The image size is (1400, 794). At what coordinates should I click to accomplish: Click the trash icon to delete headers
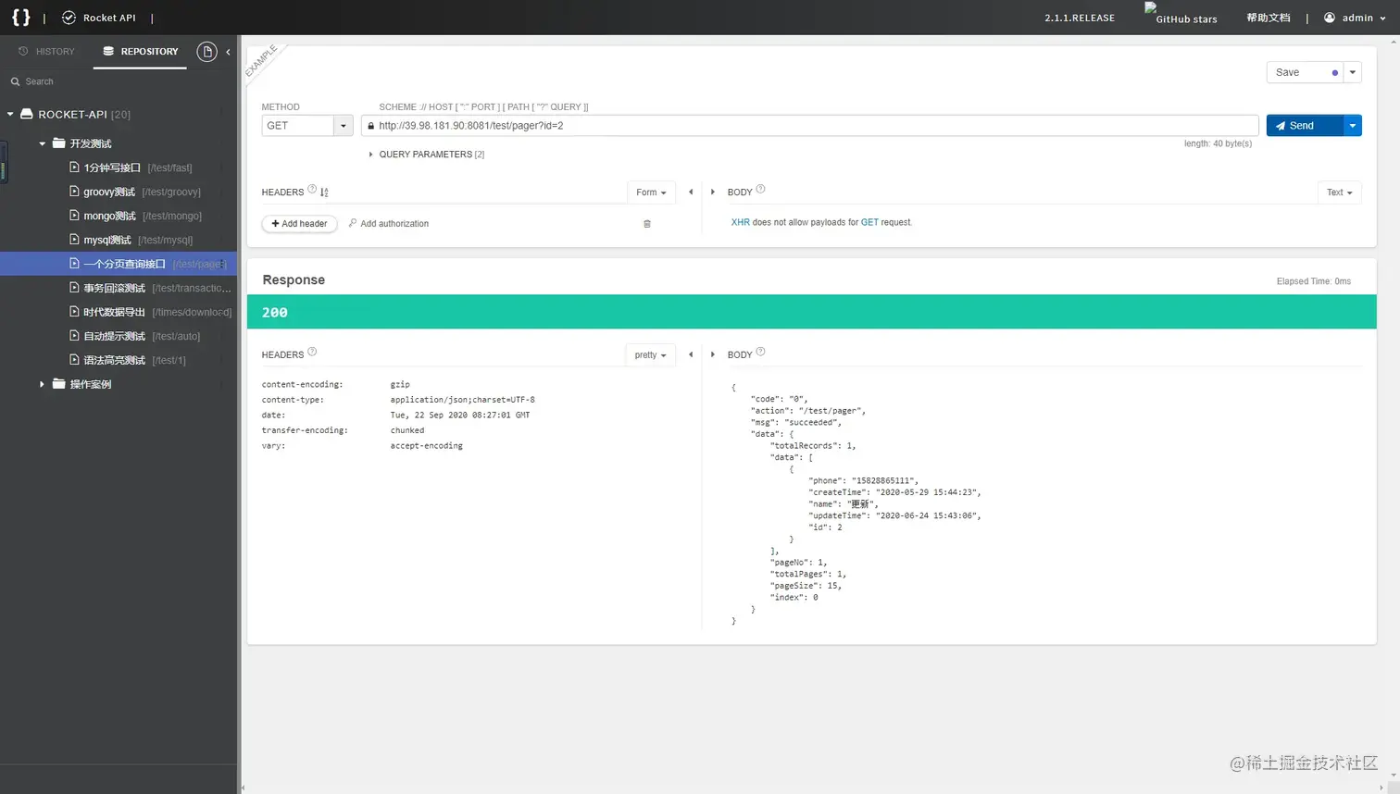(647, 224)
